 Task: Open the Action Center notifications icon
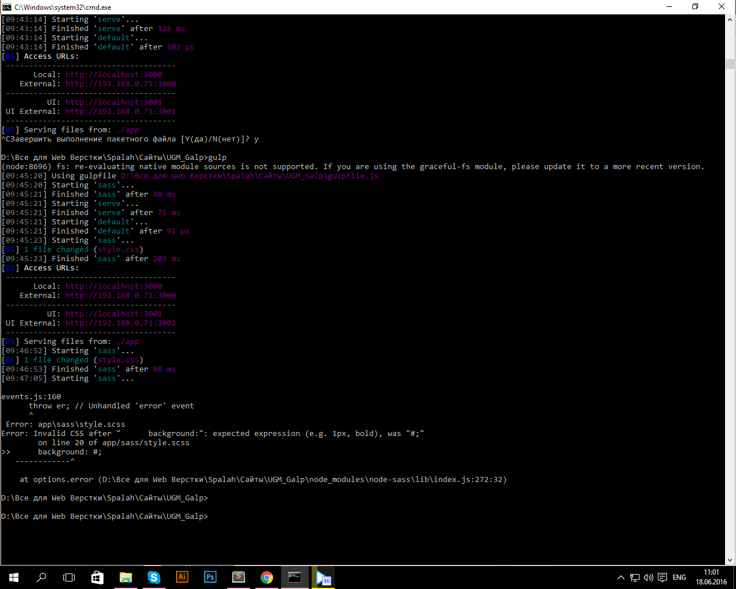(x=662, y=577)
